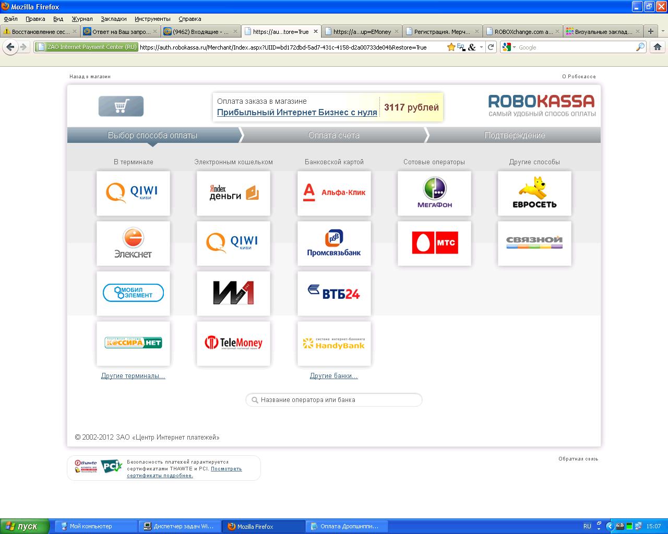Select QIWI terminal payment option
The image size is (668, 534).
coord(133,193)
